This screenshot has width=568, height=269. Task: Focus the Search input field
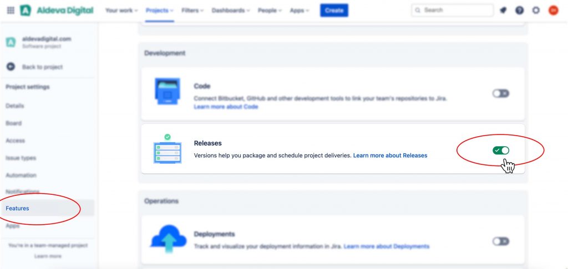coord(453,11)
